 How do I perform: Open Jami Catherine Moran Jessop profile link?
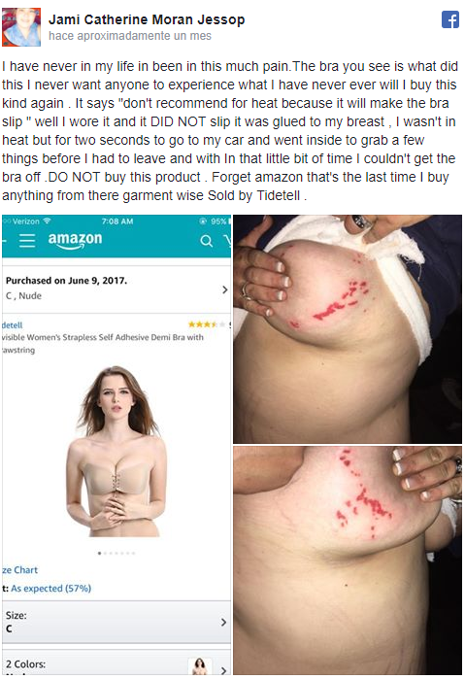(x=147, y=19)
